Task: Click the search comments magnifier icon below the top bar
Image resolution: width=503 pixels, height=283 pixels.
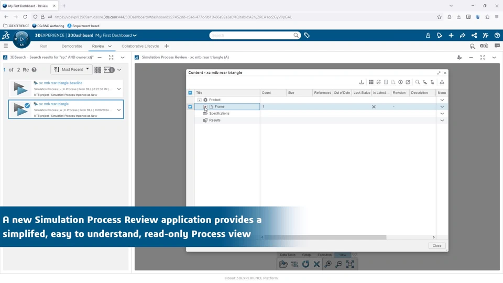Action: click(x=472, y=46)
